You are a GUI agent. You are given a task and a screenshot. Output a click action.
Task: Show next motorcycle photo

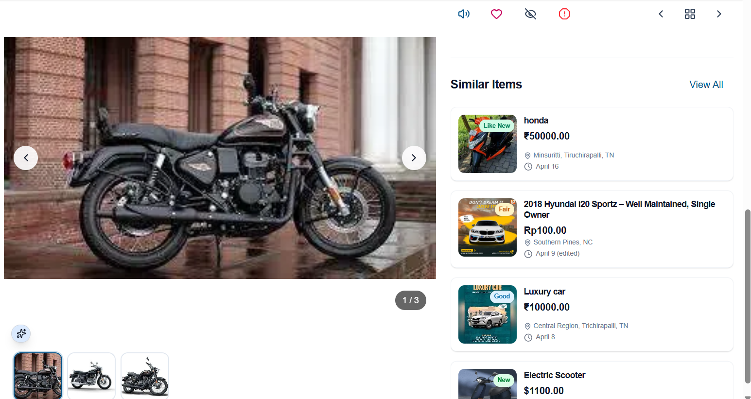(414, 158)
